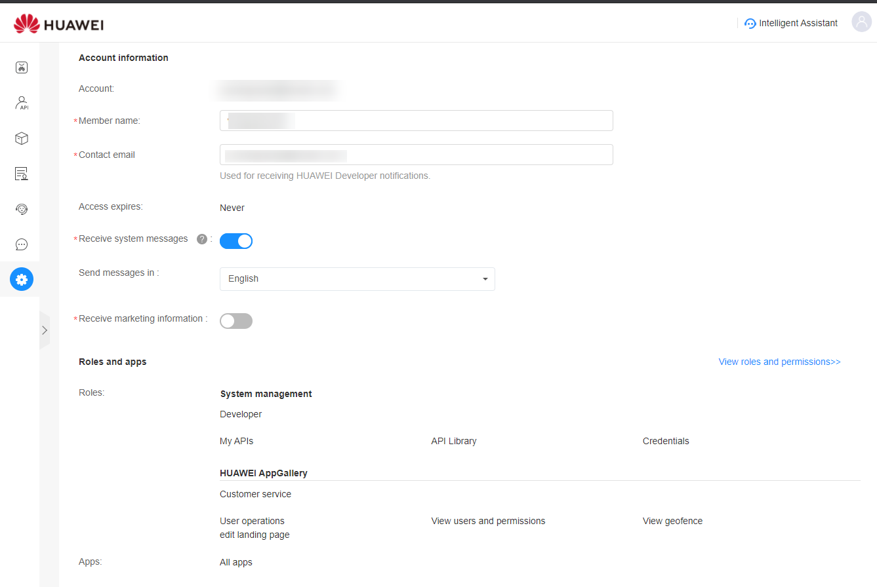Viewport: 877px width, 587px height.
Task: Open the AppGallery icon in the sidebar
Action: 22,67
